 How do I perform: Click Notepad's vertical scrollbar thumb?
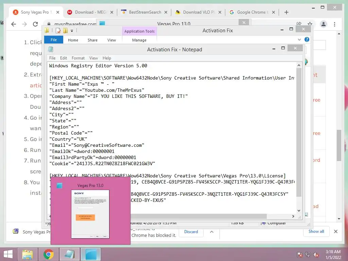click(x=299, y=133)
